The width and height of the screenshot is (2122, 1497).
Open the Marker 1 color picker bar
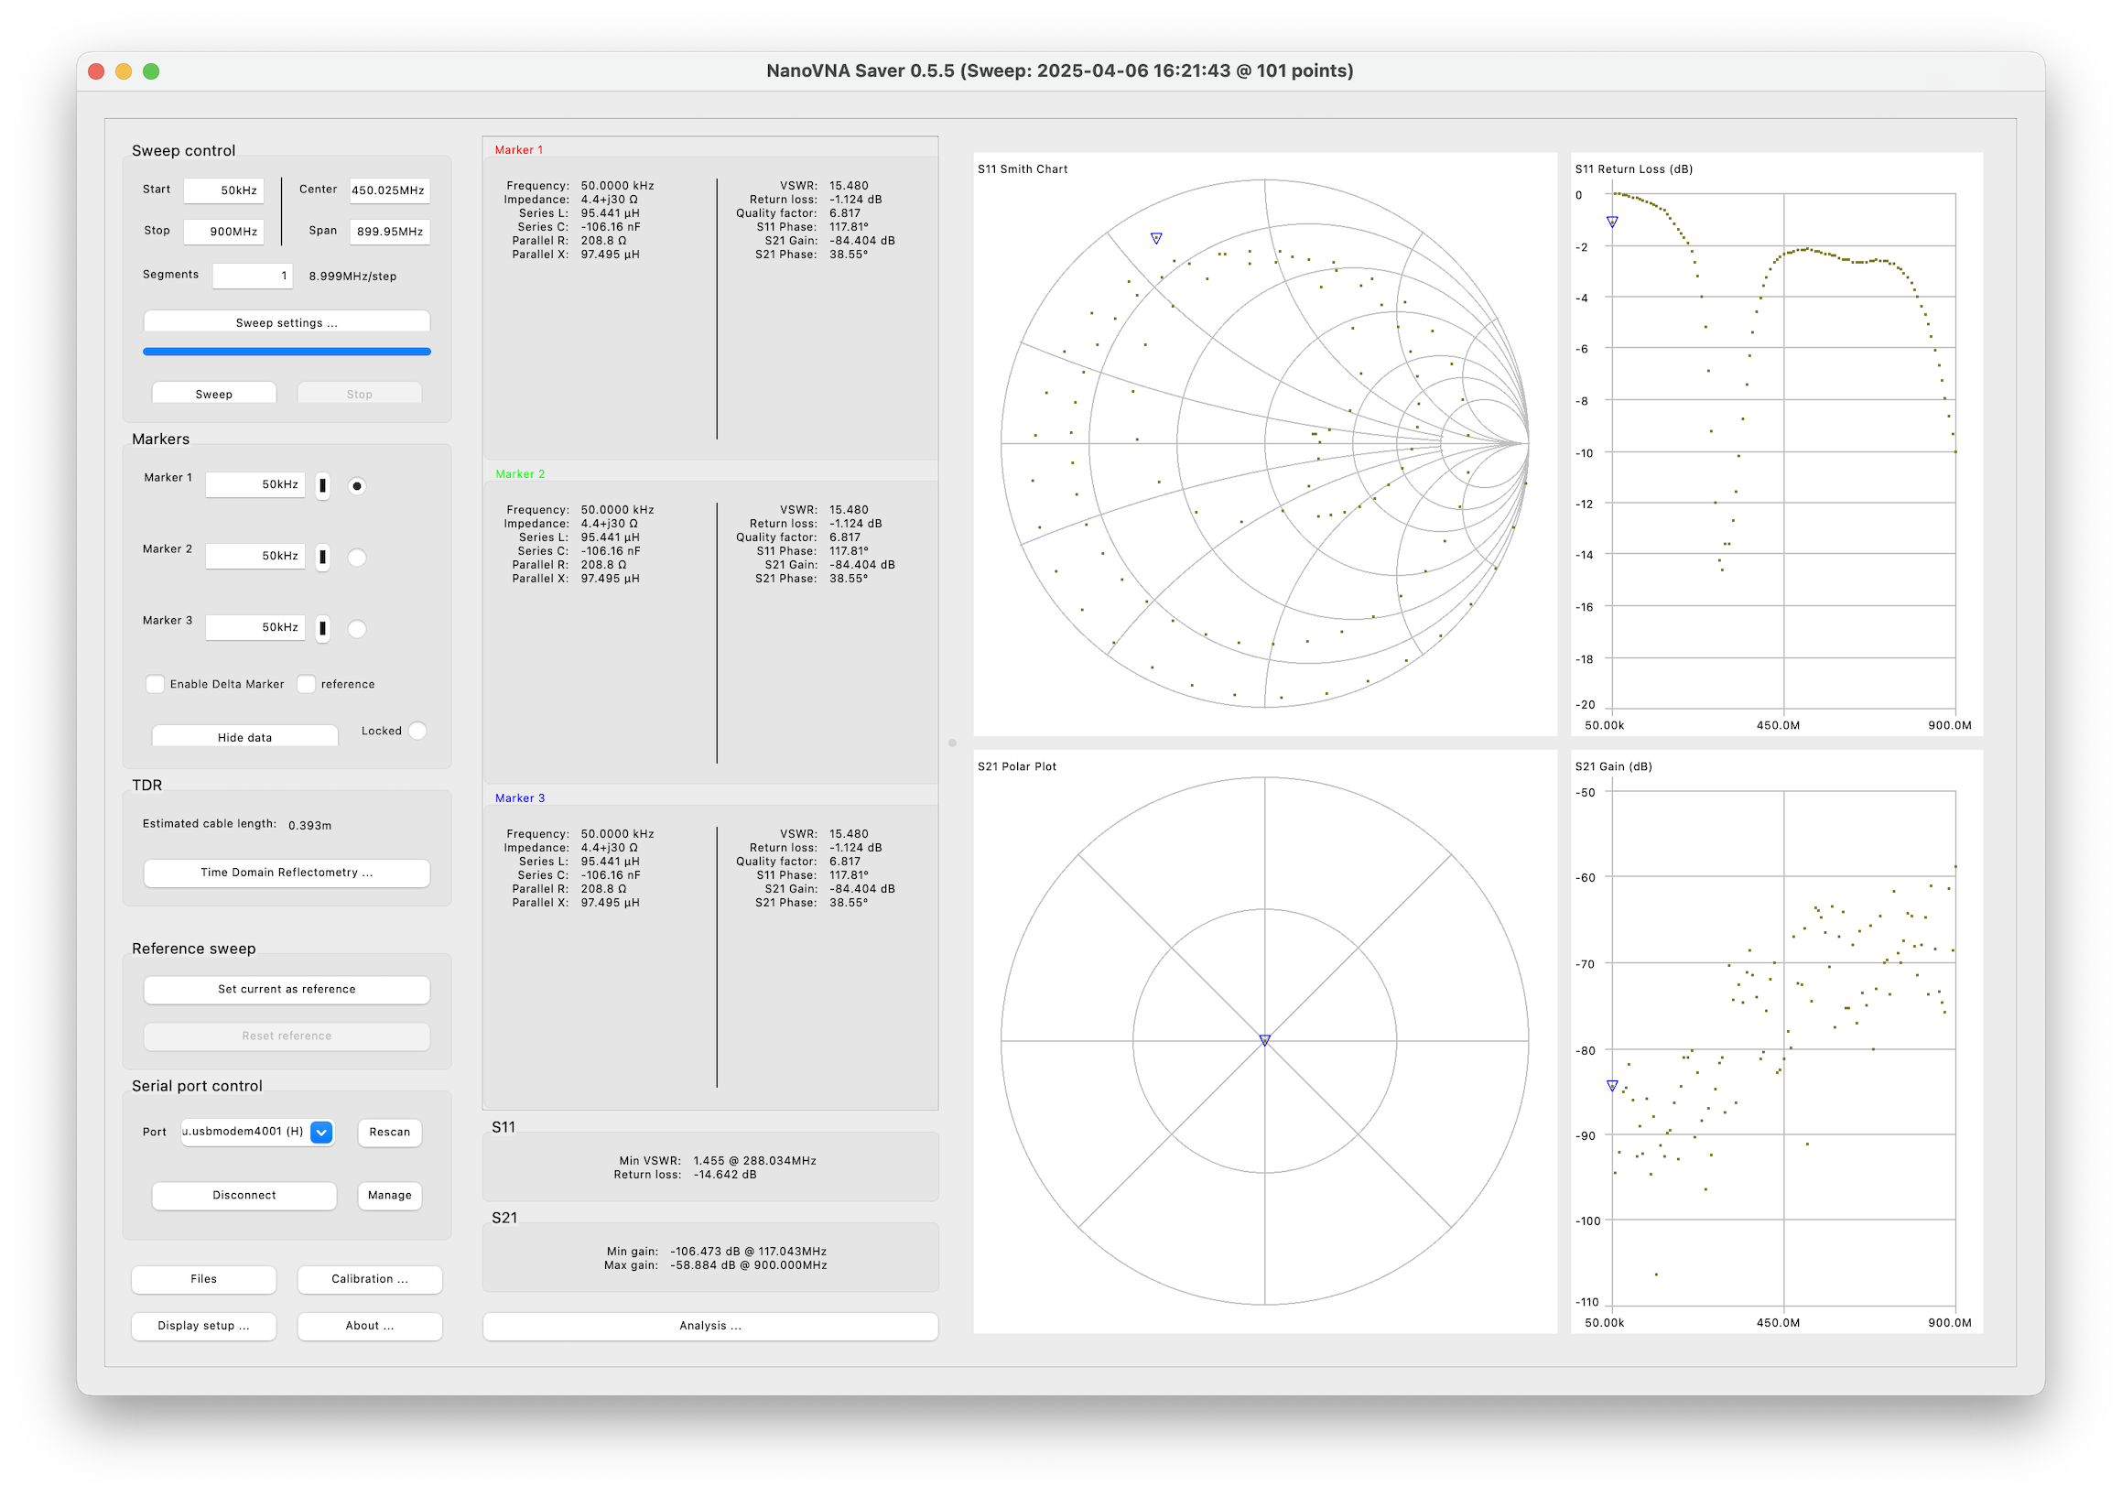[322, 485]
